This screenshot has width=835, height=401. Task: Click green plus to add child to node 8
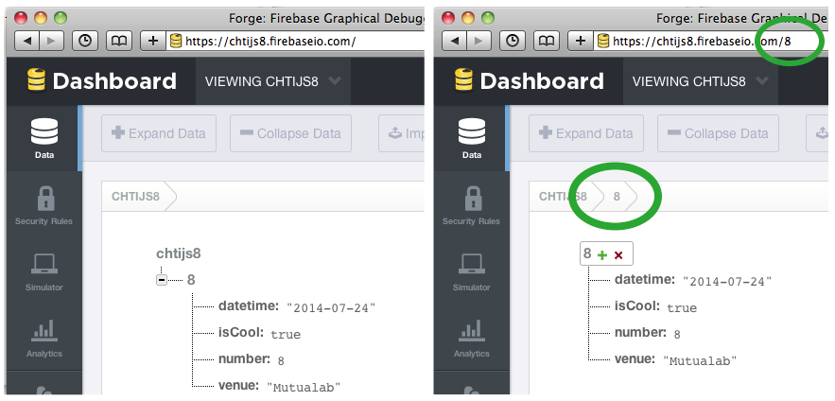coord(602,255)
